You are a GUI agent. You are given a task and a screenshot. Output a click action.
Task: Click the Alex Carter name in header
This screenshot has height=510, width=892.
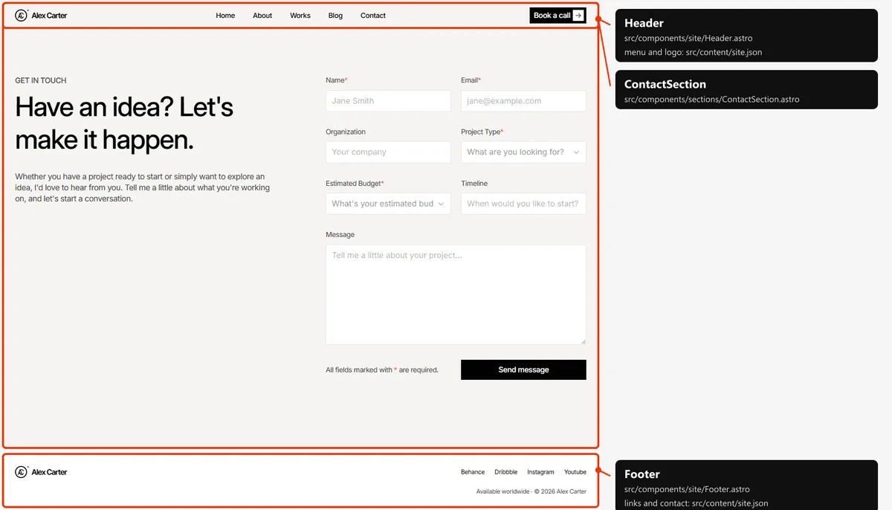click(x=49, y=16)
